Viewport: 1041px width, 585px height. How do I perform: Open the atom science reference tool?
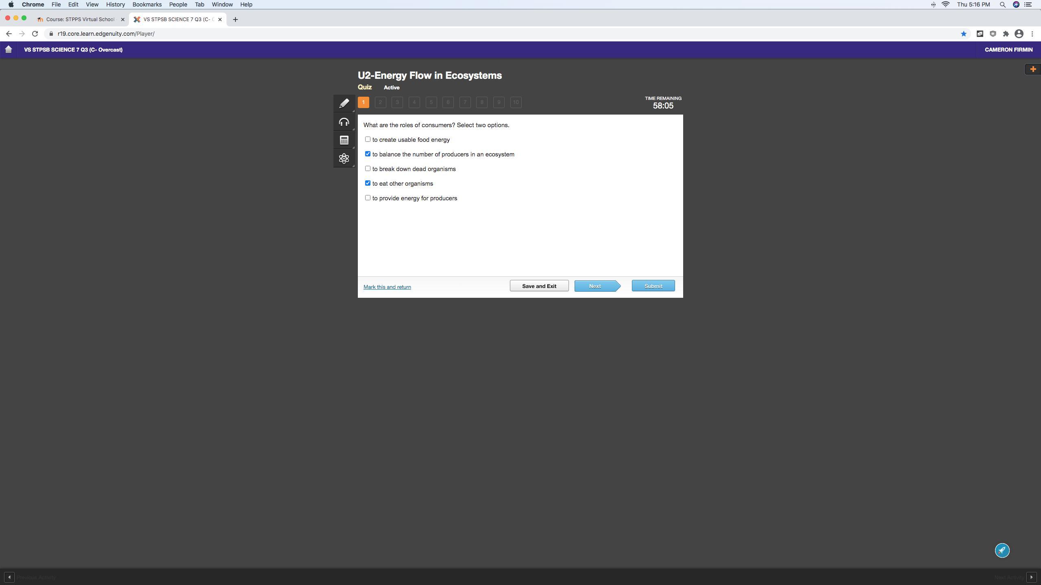pyautogui.click(x=344, y=158)
